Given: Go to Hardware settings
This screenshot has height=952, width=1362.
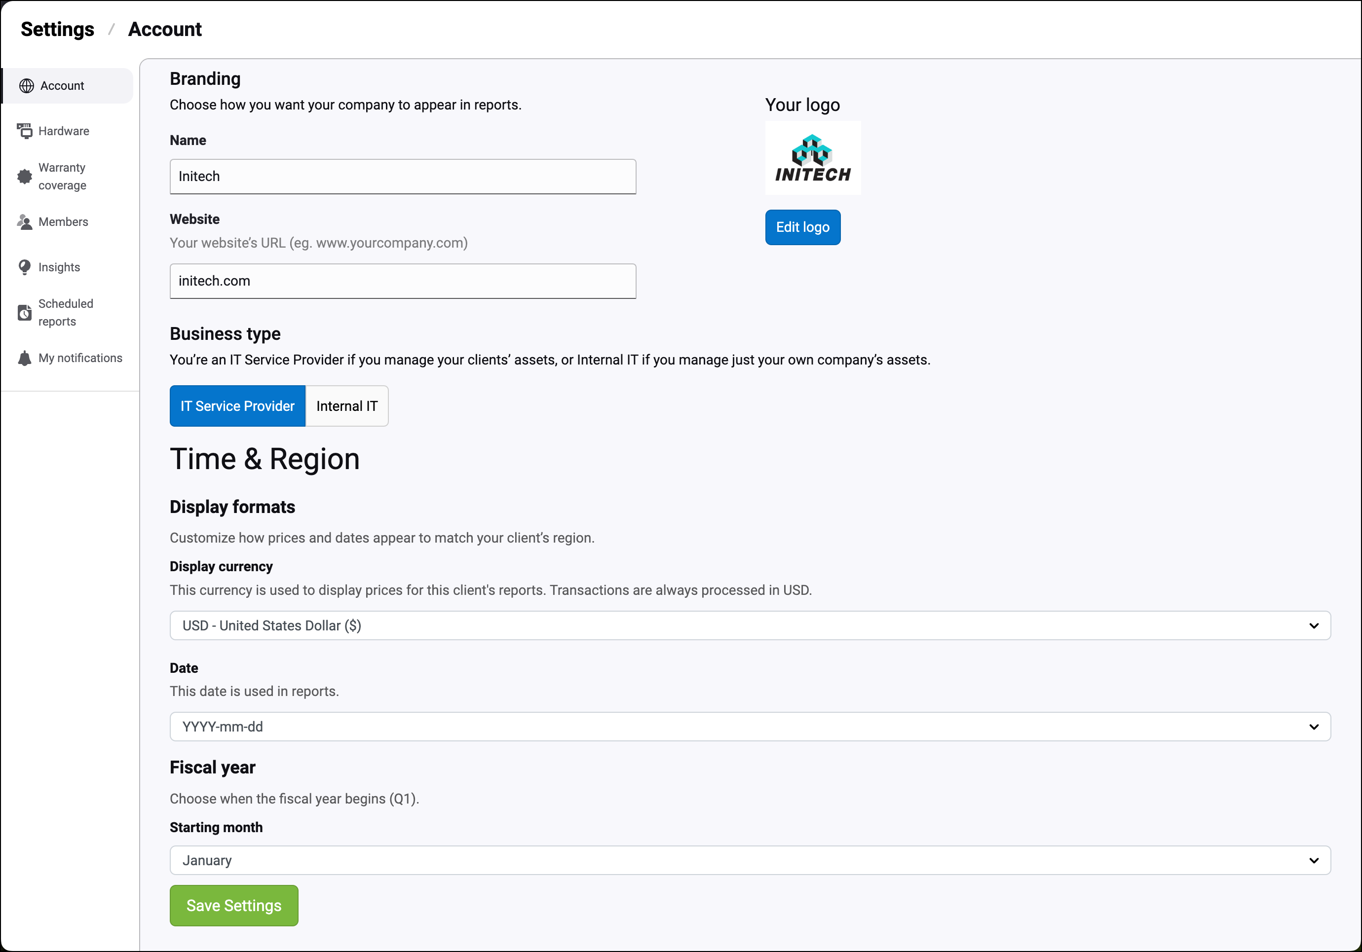Looking at the screenshot, I should 64,131.
